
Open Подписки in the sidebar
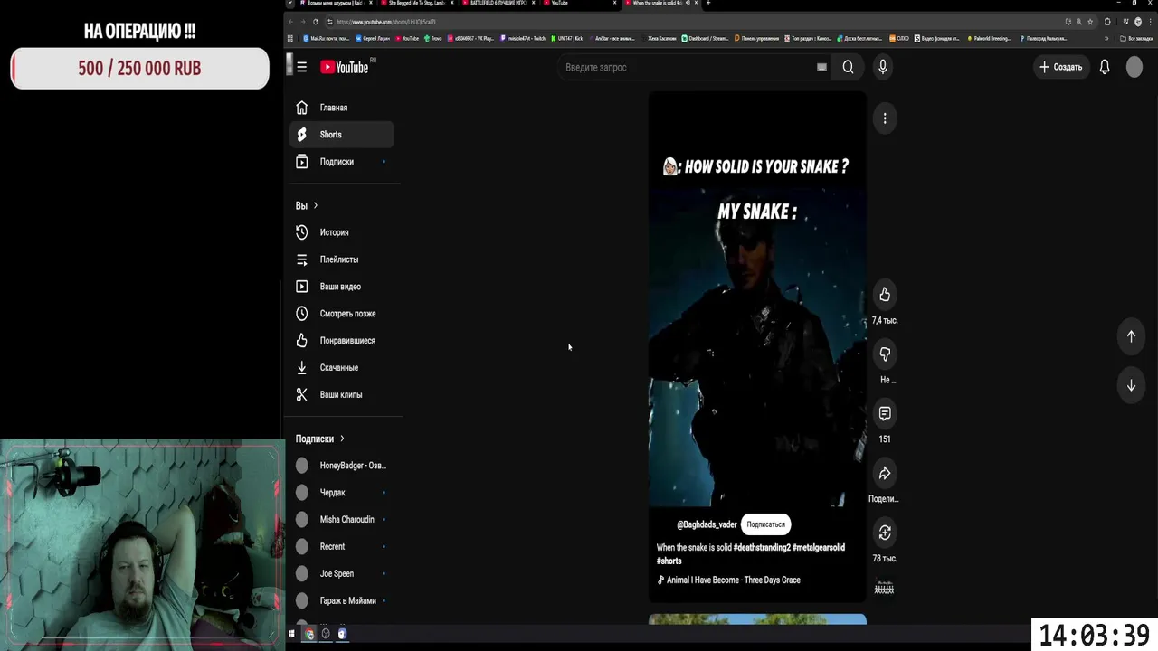[x=341, y=162]
